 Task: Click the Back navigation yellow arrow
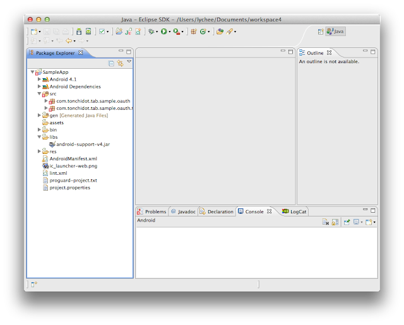pos(69,40)
